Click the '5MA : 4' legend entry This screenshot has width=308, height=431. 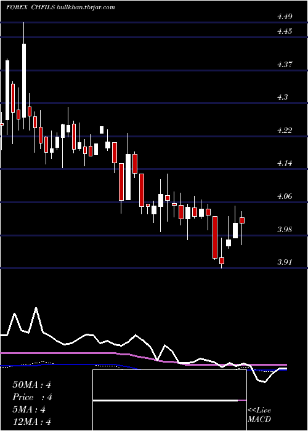(x=29, y=409)
